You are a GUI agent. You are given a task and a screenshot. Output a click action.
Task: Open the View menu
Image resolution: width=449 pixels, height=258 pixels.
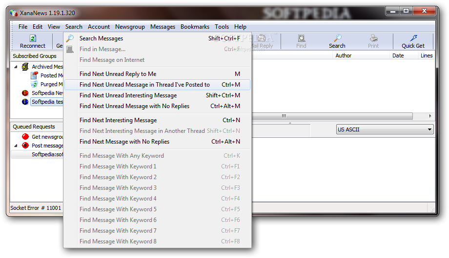[54, 27]
